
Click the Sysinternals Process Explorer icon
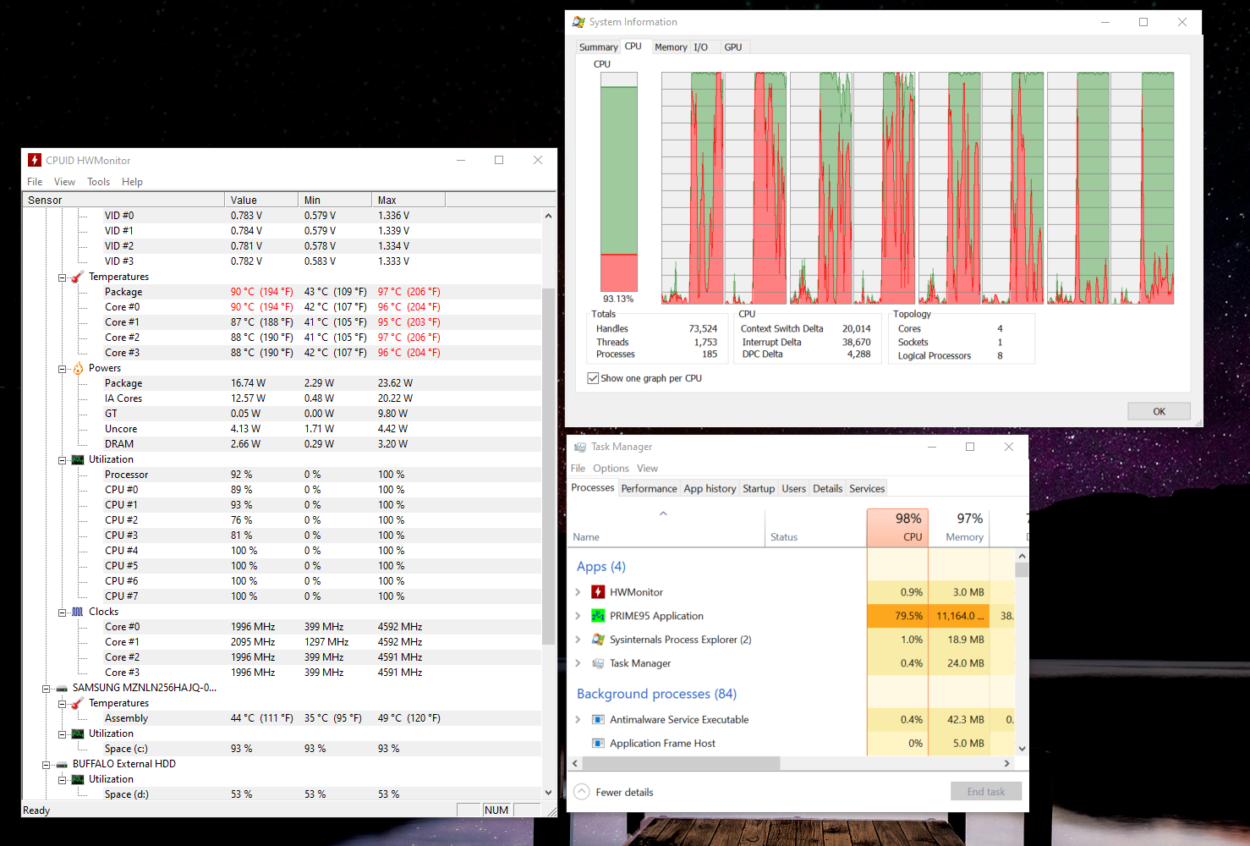point(598,640)
